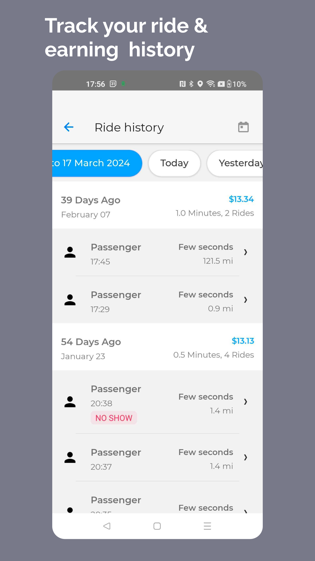Tap passenger avatar icon for 20:38 ride
The image size is (315, 561).
(70, 402)
